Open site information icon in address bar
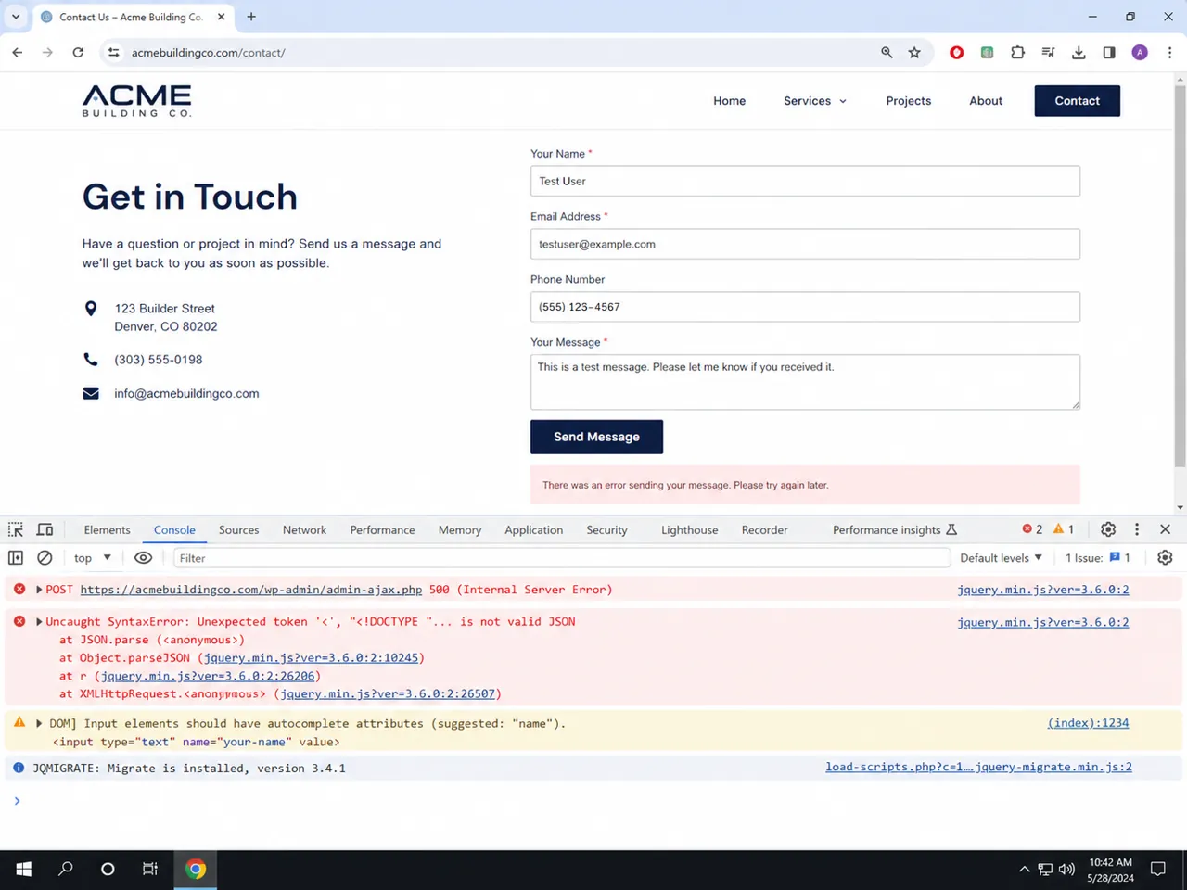This screenshot has height=890, width=1187. point(113,53)
